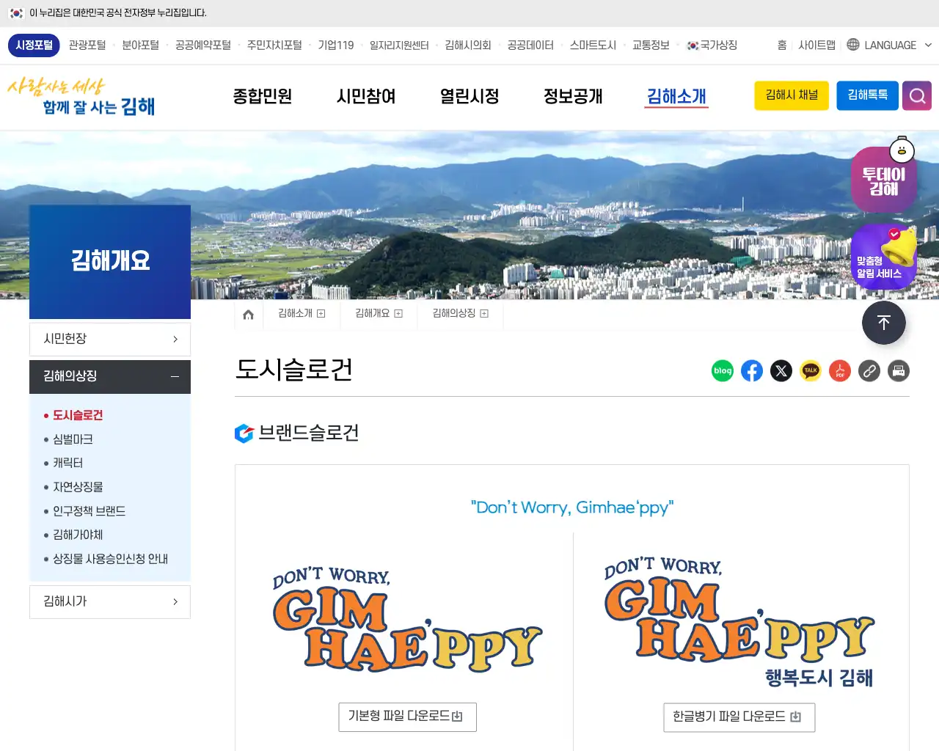Open 사이트맵 link
The image size is (939, 751).
click(x=816, y=45)
